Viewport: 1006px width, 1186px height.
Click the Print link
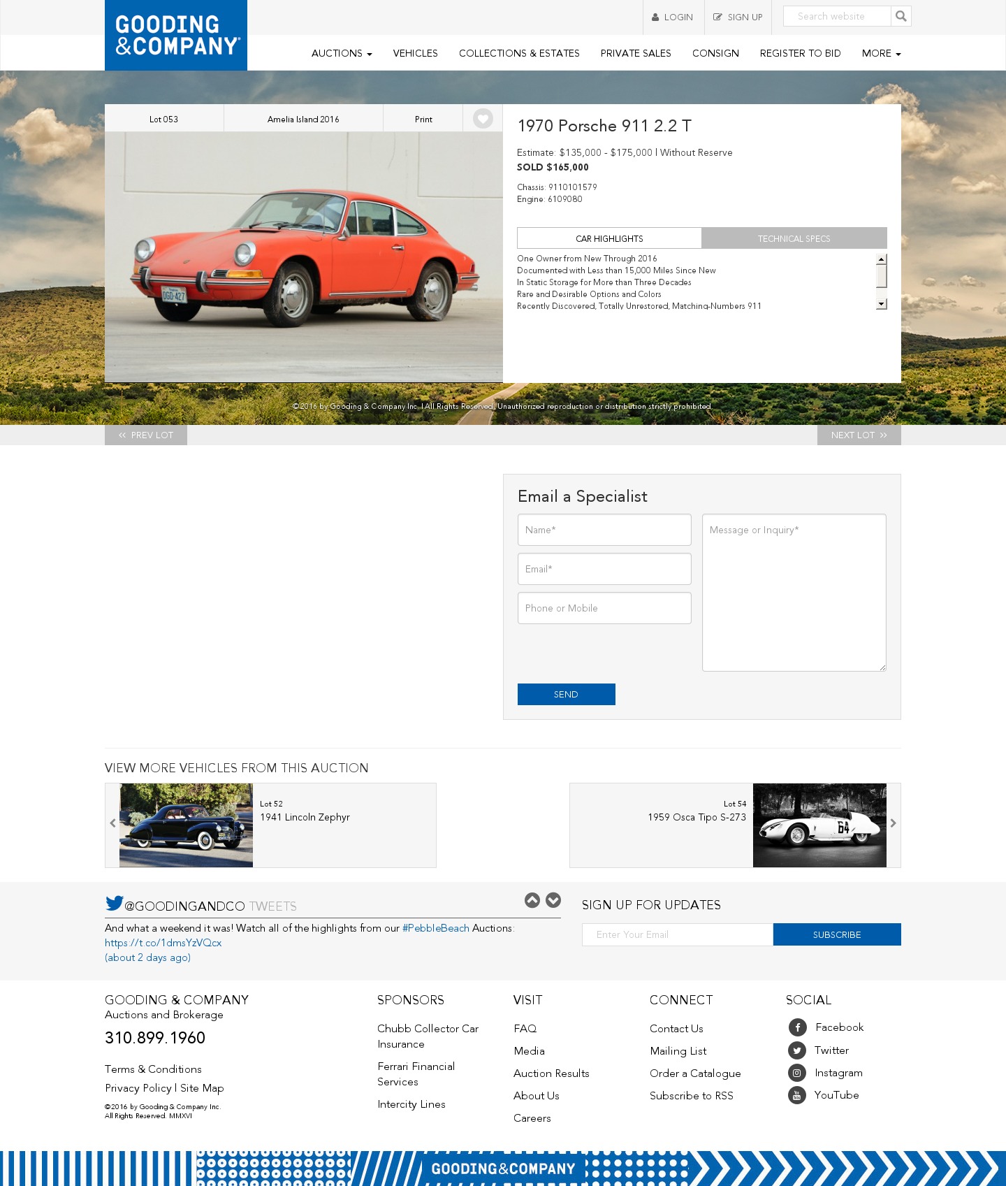coord(423,120)
